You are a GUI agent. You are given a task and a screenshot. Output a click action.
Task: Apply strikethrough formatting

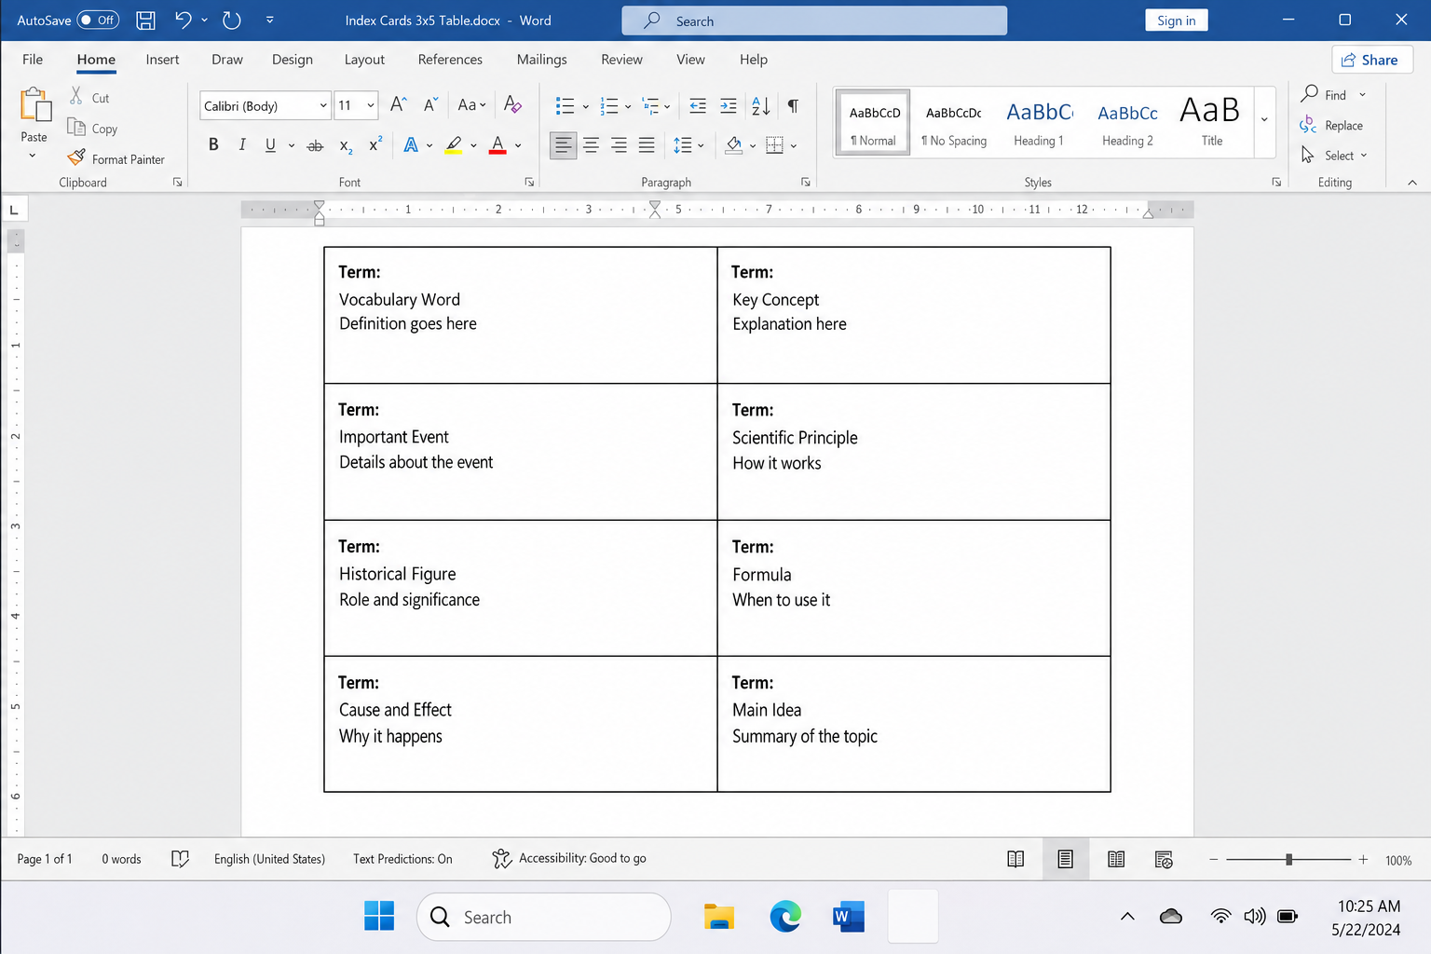coord(315,145)
